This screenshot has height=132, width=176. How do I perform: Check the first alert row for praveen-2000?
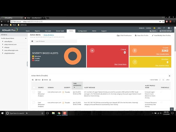pyautogui.click(x=34, y=92)
